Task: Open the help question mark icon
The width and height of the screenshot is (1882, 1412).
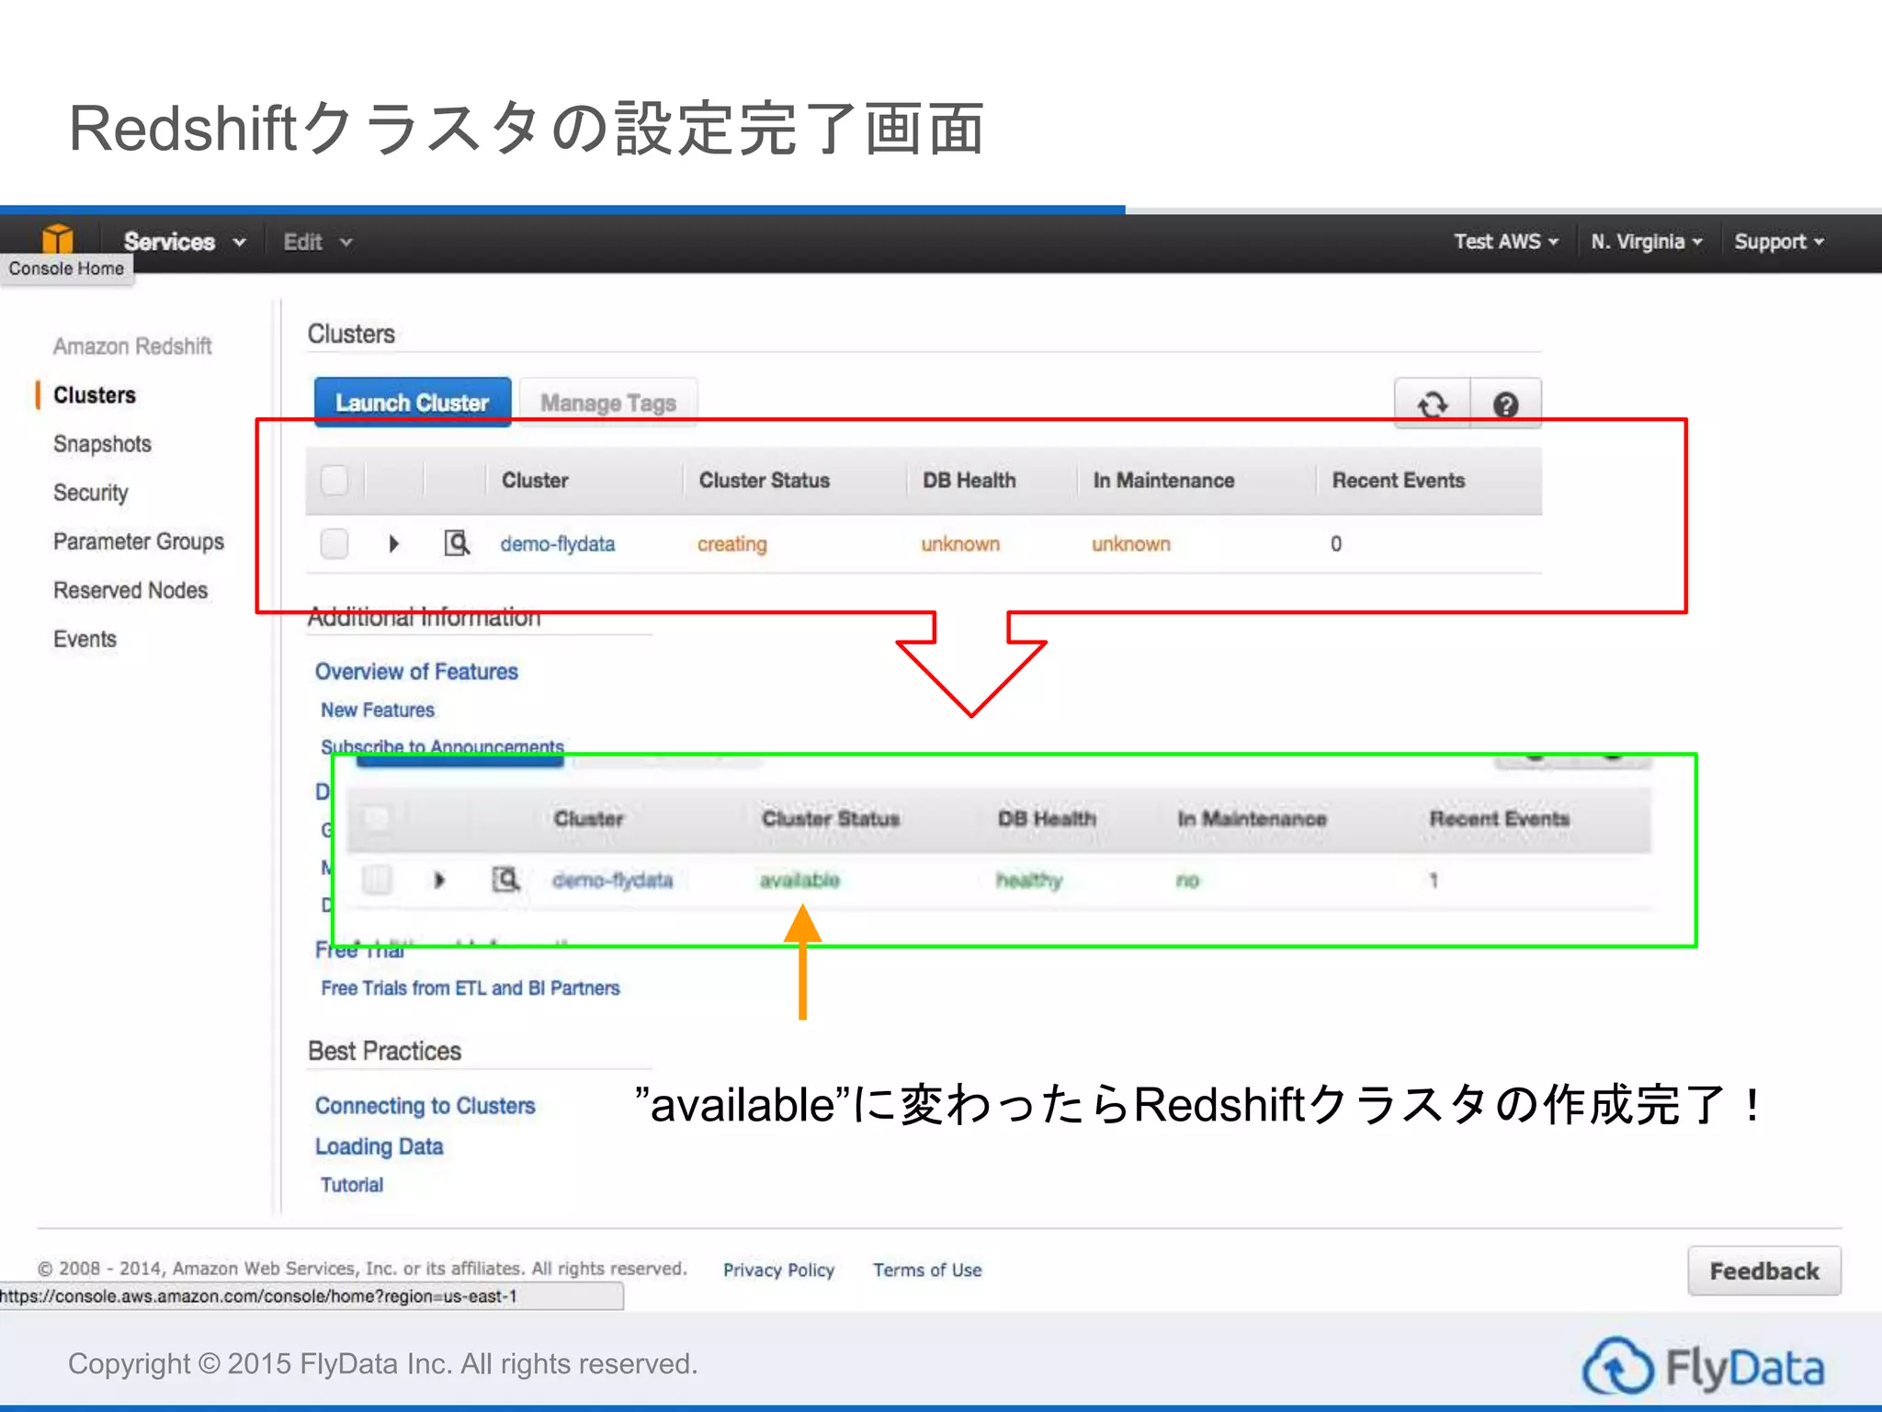Action: coord(1505,404)
